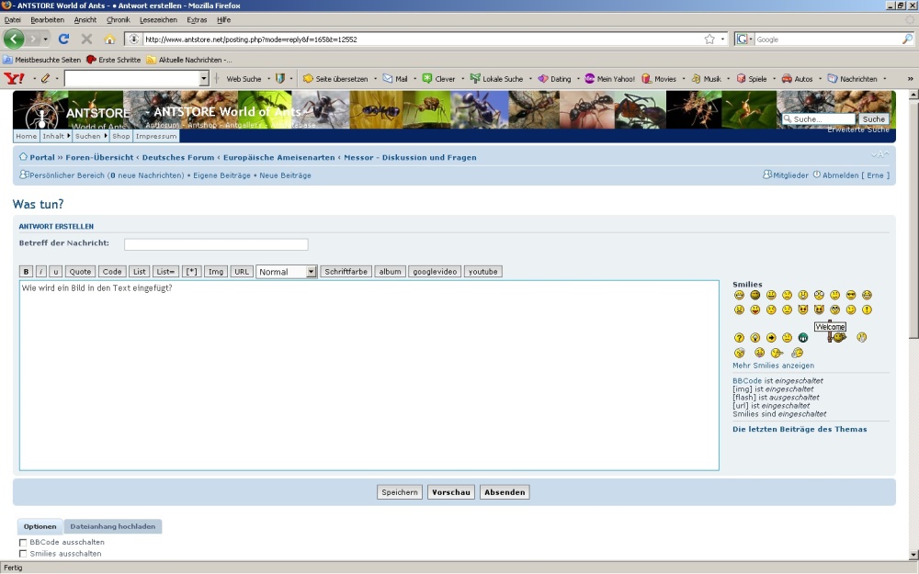
Task: Check the 'BBCode ausschalten' option
Action: pos(23,543)
